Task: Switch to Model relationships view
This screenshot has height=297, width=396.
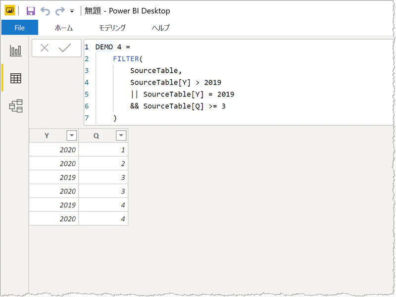Action: coord(16,106)
